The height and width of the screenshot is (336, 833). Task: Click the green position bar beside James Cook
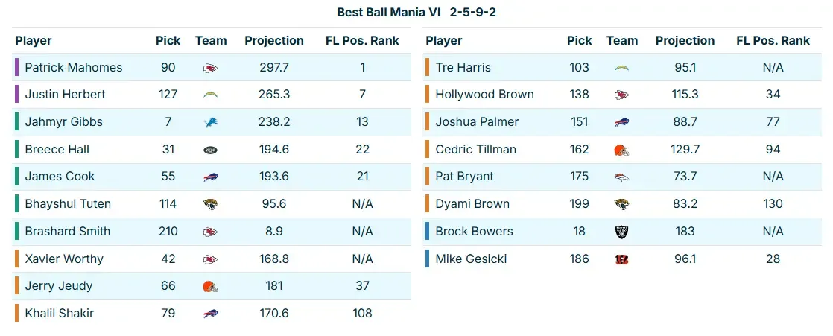click(x=16, y=177)
